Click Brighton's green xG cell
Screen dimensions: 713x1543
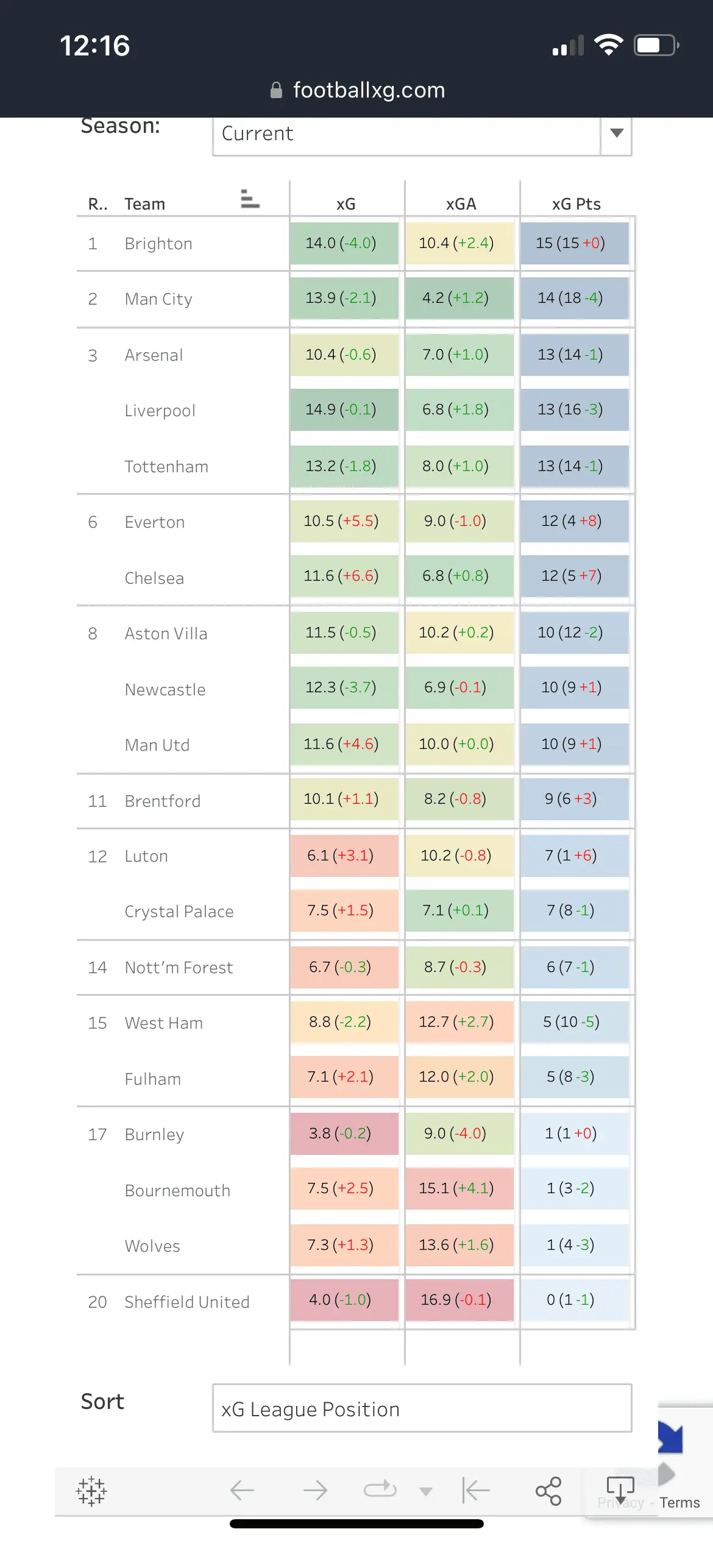[344, 243]
